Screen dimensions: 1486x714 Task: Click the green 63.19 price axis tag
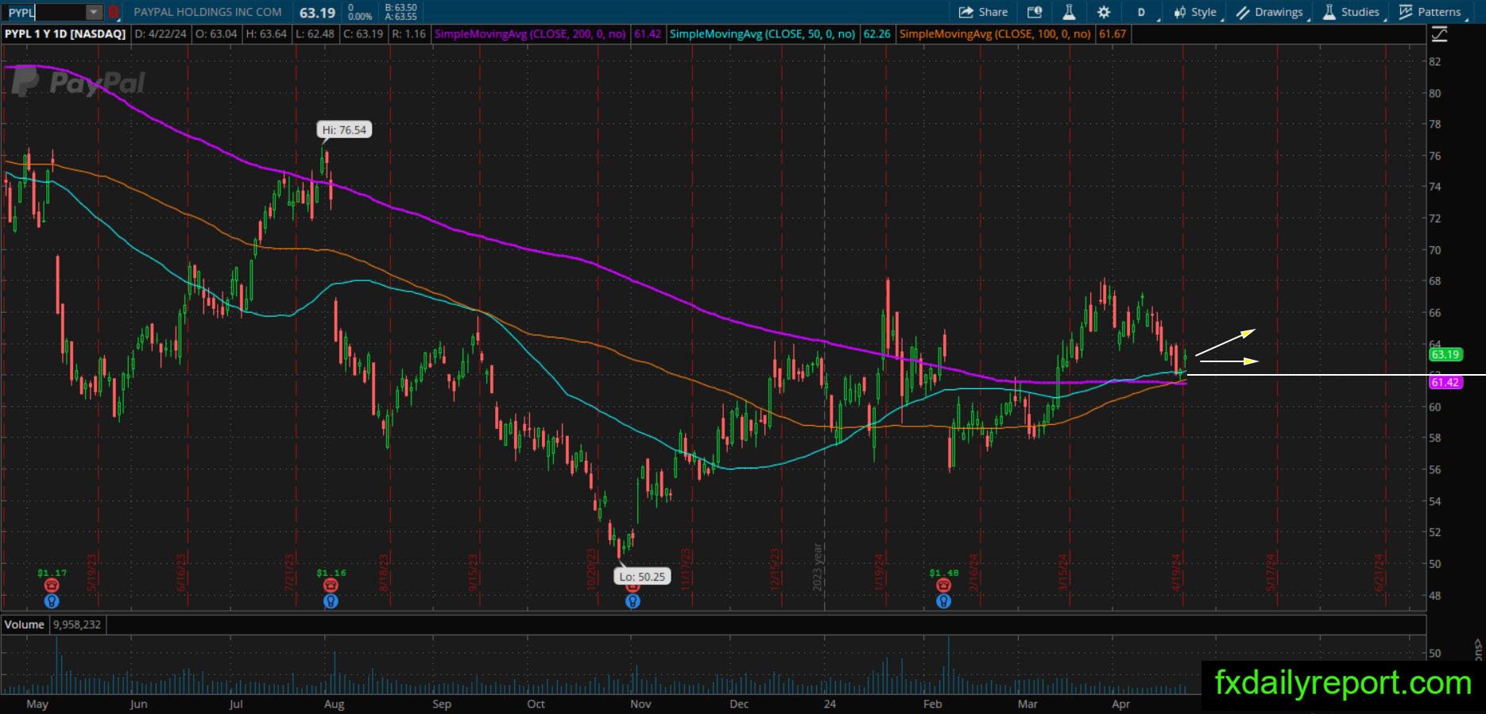click(1445, 354)
